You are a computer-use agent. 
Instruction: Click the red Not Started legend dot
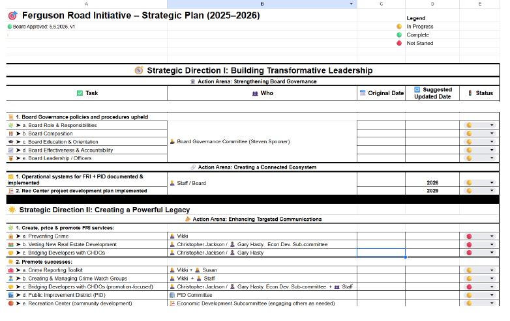tap(398, 44)
